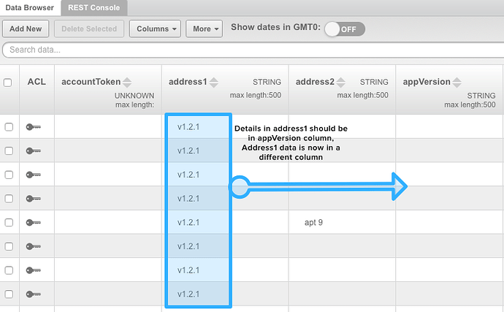Focus the Search data field
This screenshot has height=312, width=504.
click(253, 50)
